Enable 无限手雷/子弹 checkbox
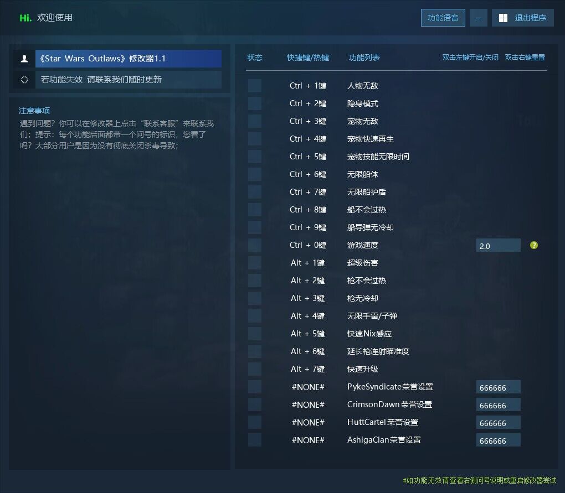The width and height of the screenshot is (565, 493). pyautogui.click(x=255, y=316)
